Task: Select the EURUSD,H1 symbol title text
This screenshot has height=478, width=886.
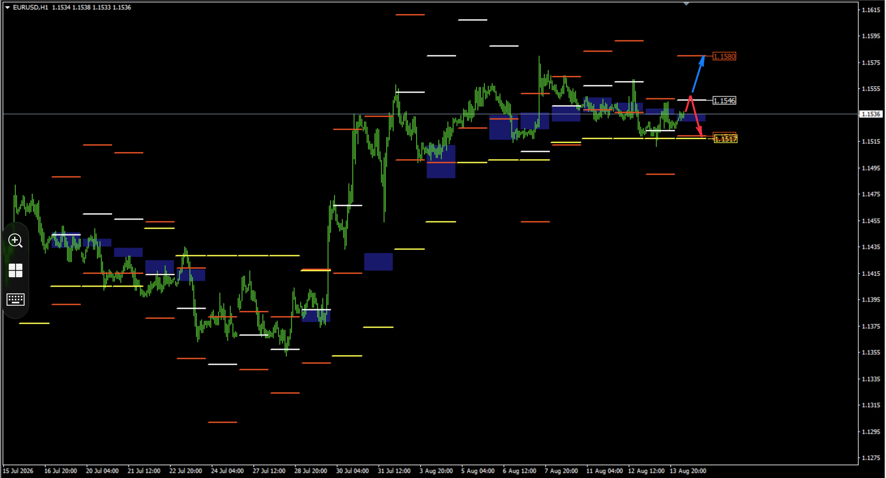Action: click(30, 7)
